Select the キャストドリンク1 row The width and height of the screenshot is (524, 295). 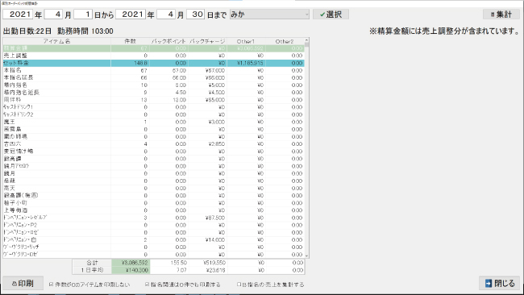[x=154, y=107]
